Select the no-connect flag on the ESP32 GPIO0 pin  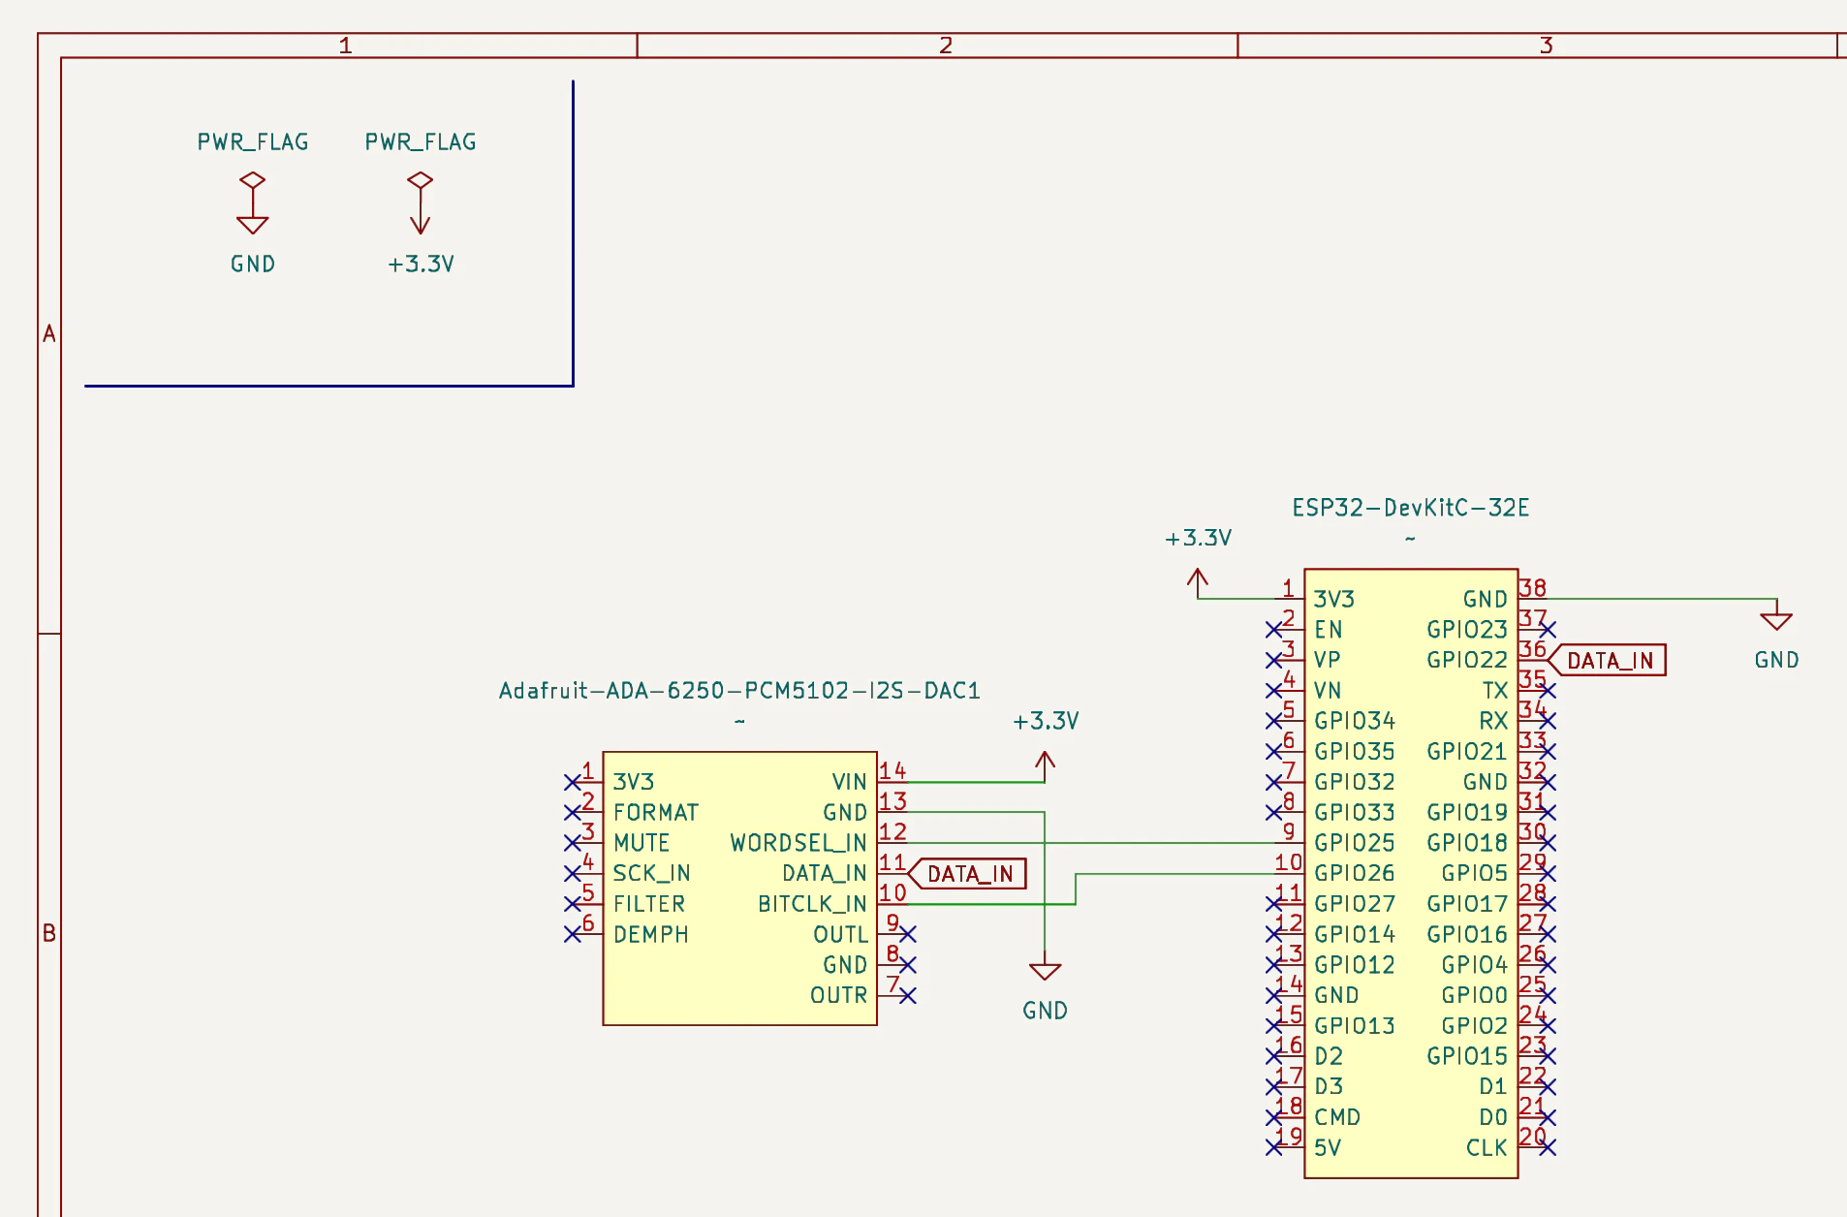pos(1548,995)
